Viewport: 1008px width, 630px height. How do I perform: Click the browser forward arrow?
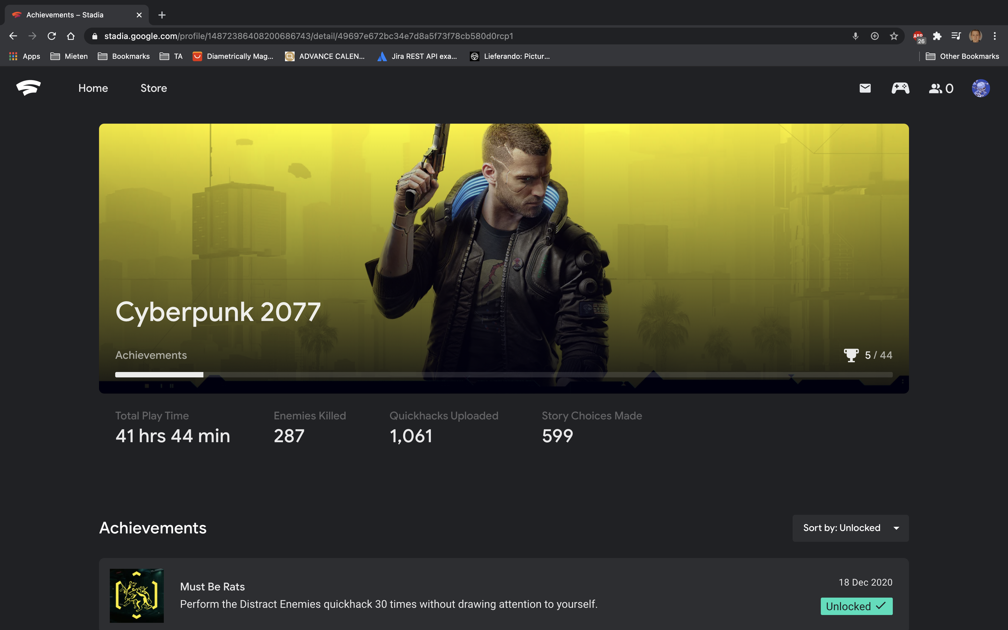32,36
